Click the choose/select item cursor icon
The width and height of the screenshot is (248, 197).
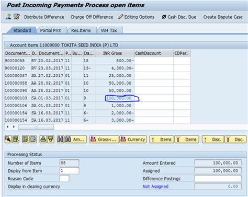pyautogui.click(x=8, y=140)
